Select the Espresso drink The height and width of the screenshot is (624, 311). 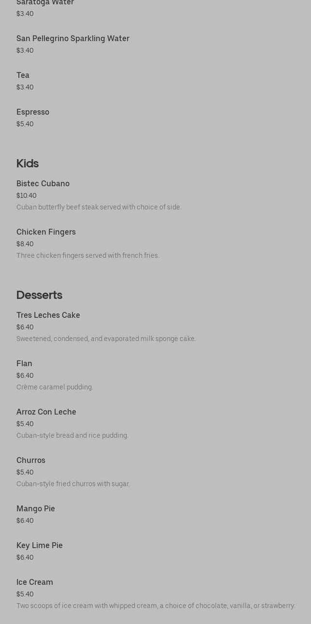point(33,112)
